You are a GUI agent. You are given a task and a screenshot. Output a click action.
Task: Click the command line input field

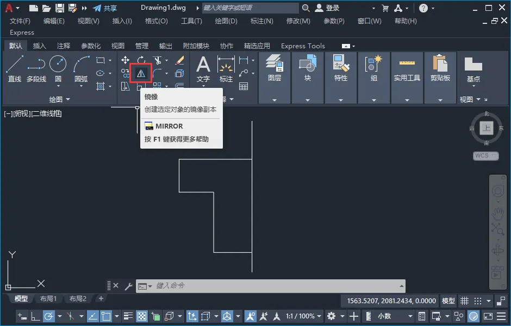coord(271,286)
